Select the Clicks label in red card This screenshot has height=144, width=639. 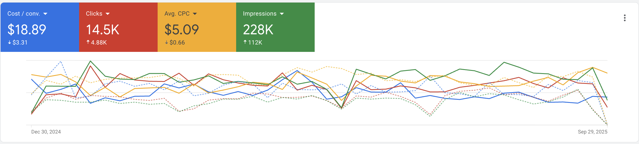tap(94, 14)
